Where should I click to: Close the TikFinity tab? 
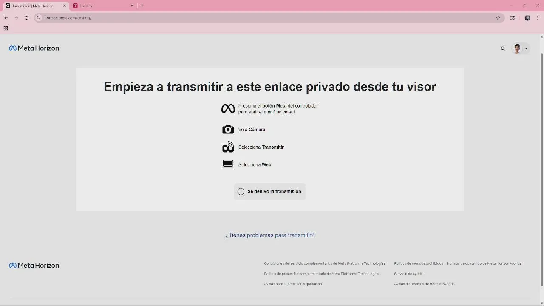pos(132,6)
